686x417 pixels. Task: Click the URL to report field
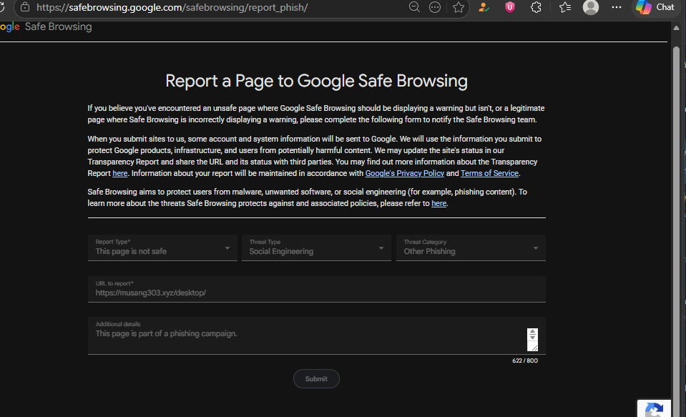316,289
